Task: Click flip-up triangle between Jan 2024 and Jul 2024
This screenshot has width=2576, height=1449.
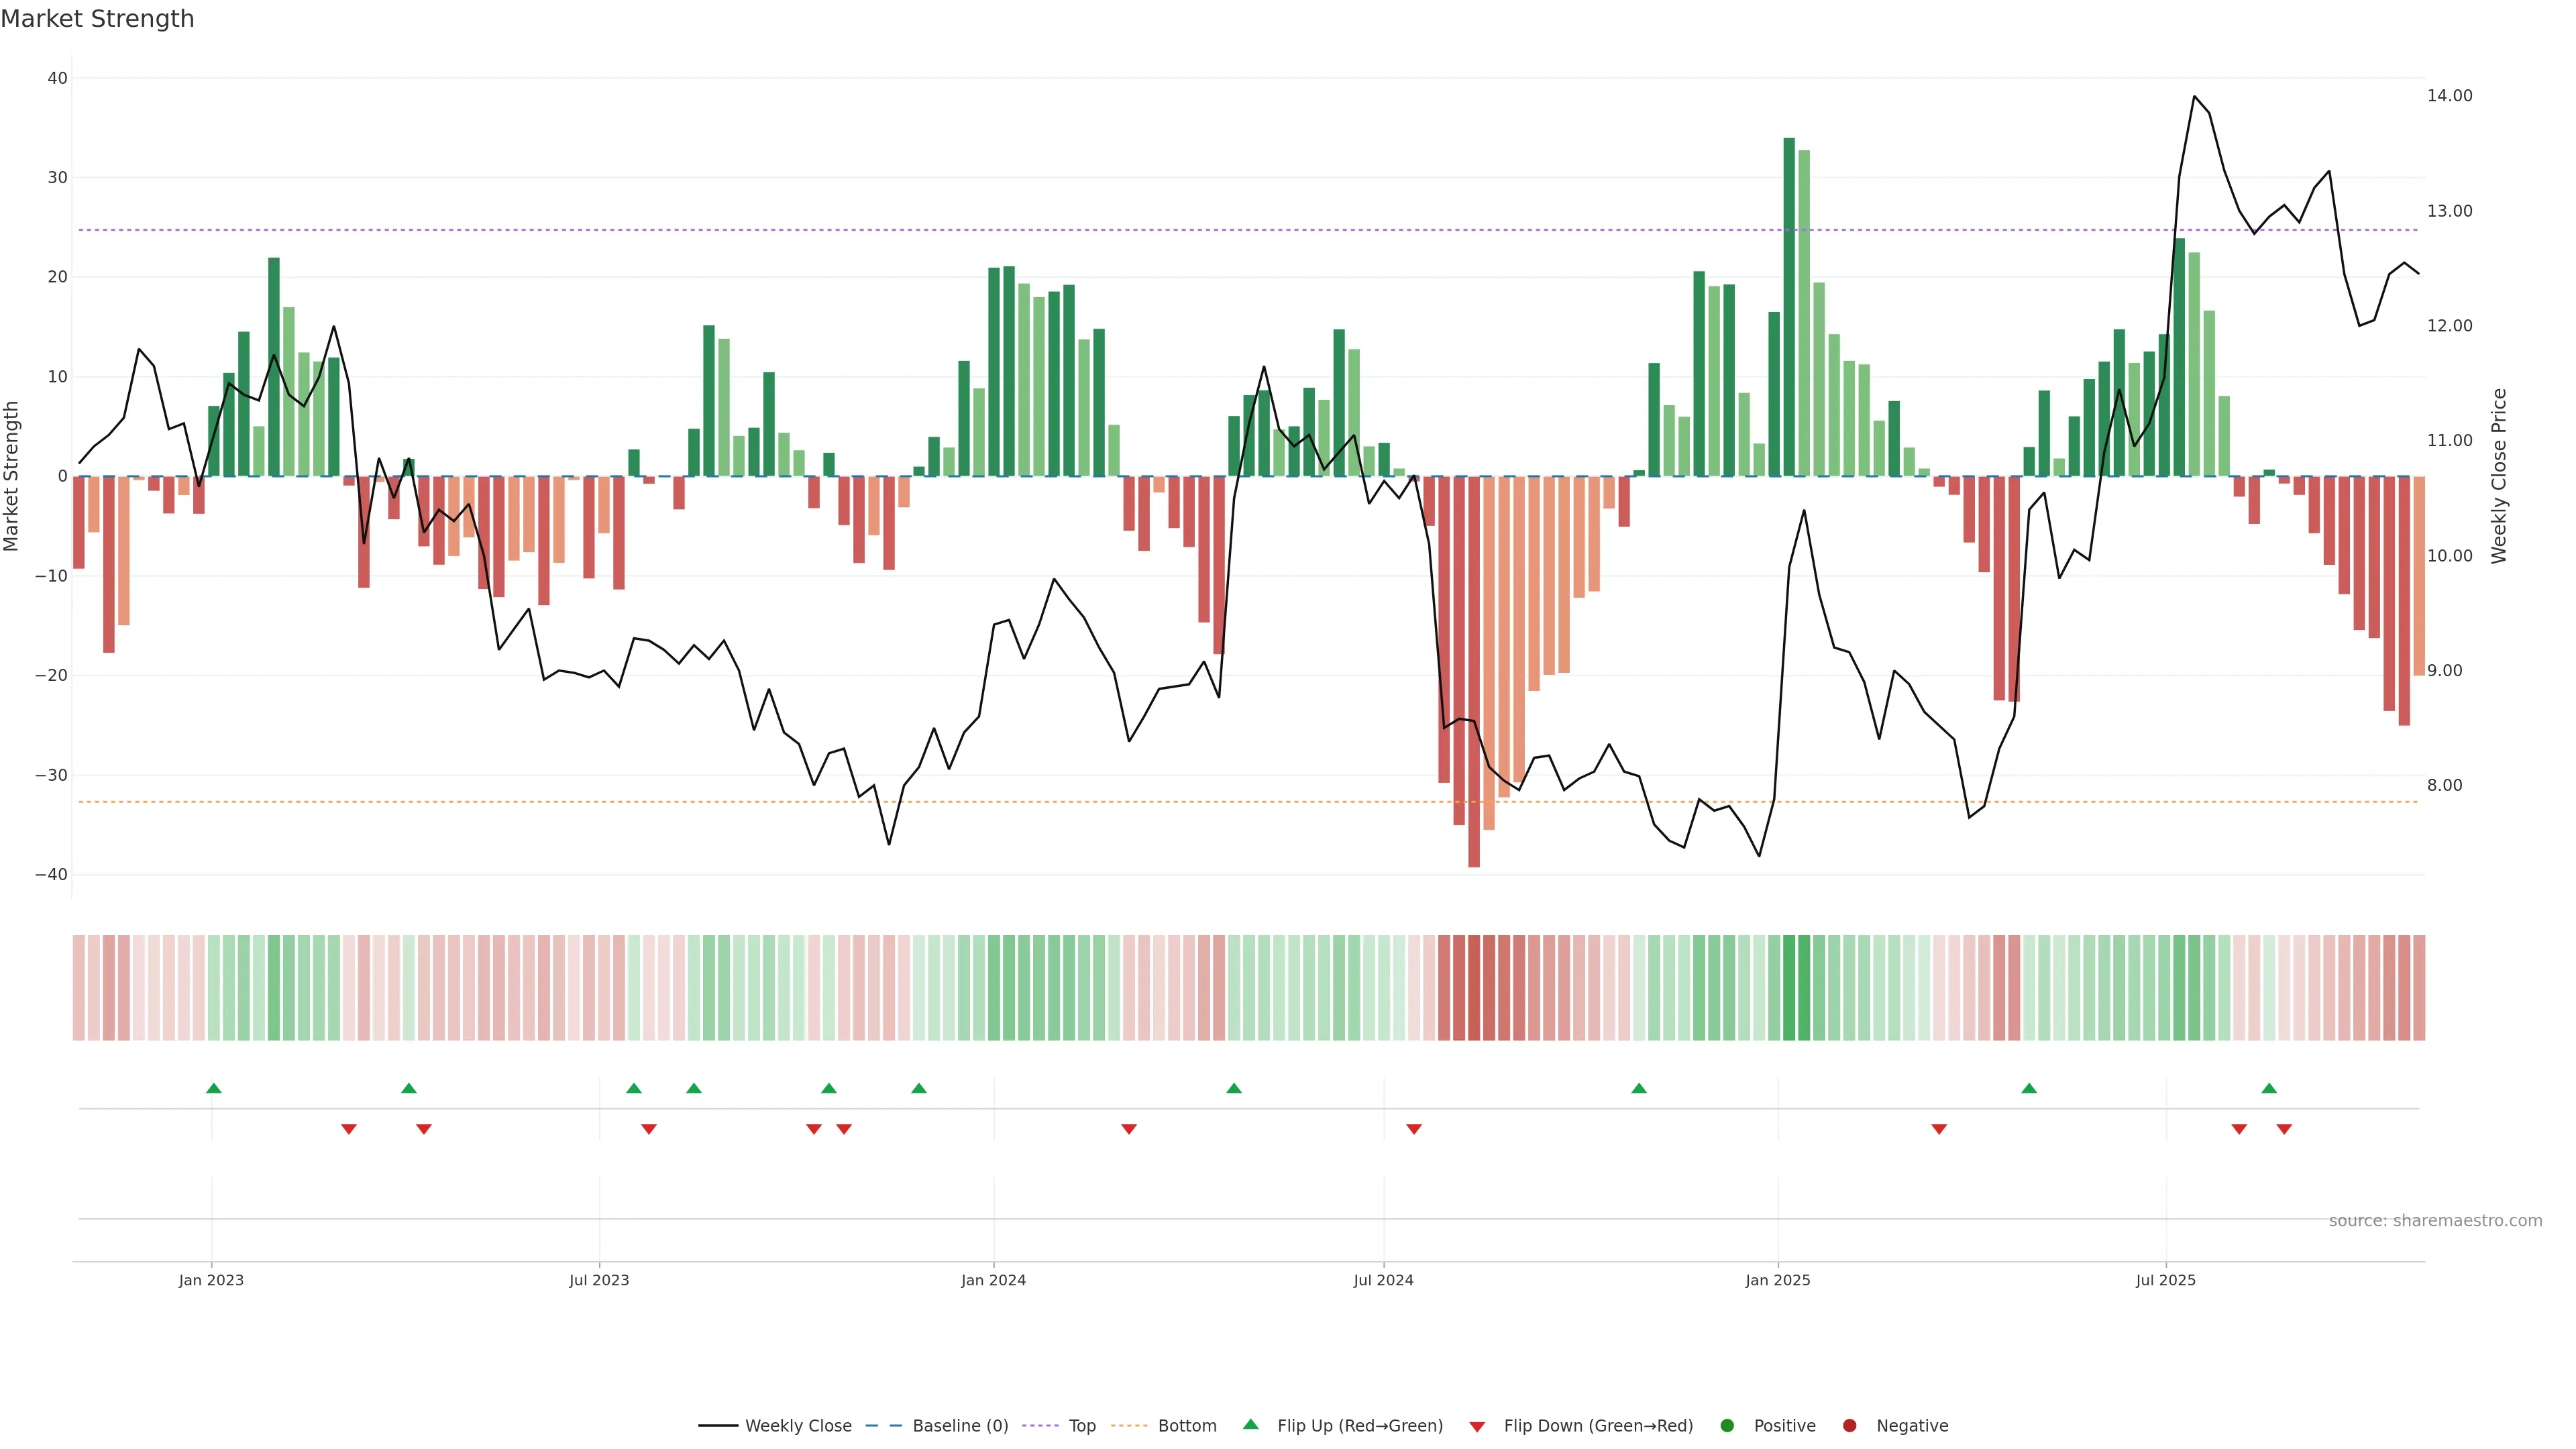Action: pos(1234,1088)
